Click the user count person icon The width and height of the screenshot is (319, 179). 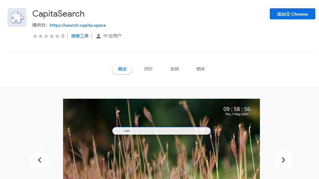(x=98, y=36)
